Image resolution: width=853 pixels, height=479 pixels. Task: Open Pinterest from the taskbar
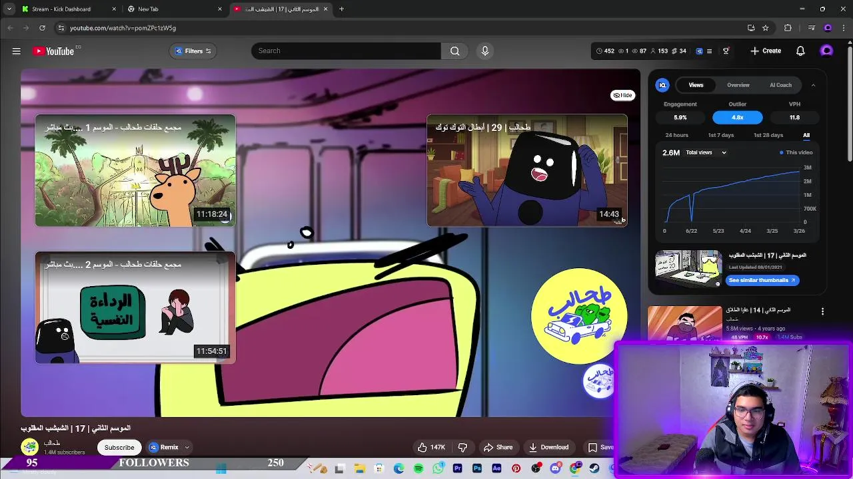coord(516,469)
